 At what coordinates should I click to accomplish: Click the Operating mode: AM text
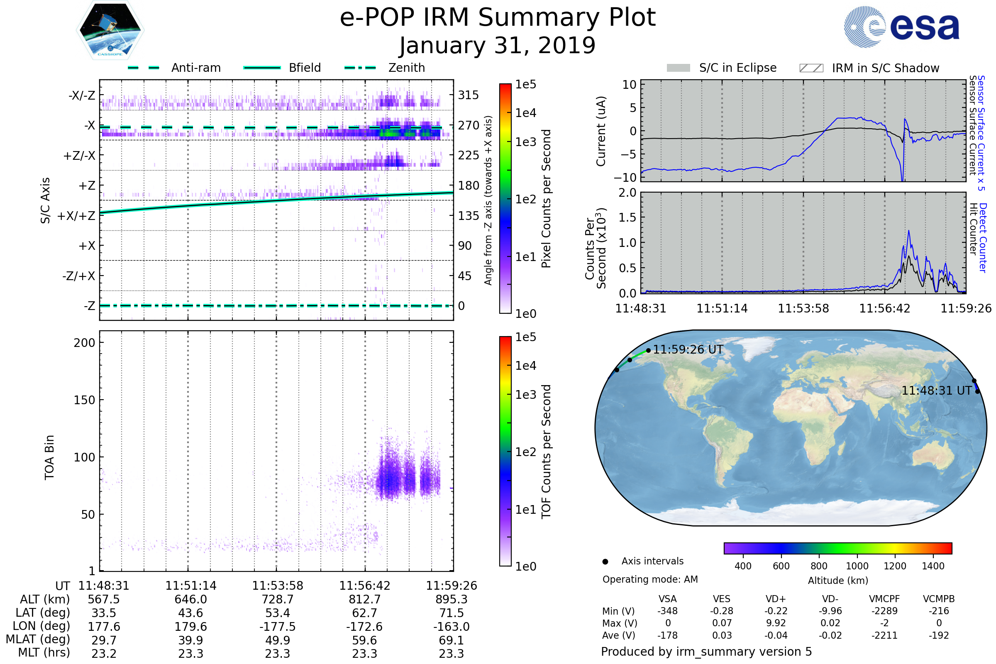coord(650,579)
